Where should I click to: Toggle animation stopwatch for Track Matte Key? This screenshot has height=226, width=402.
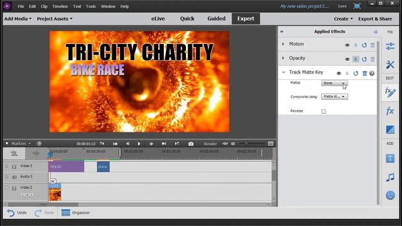coord(347,73)
